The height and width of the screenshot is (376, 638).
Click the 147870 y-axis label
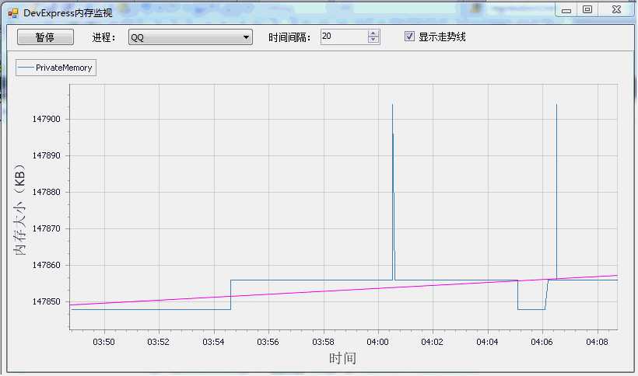tap(47, 228)
